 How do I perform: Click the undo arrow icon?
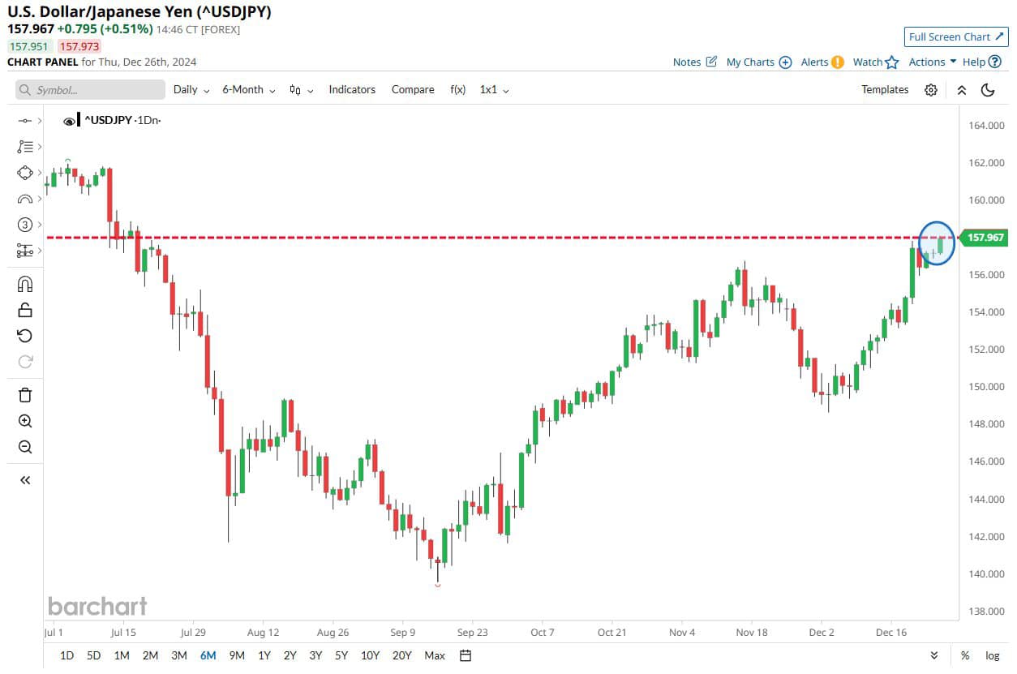[x=25, y=336]
